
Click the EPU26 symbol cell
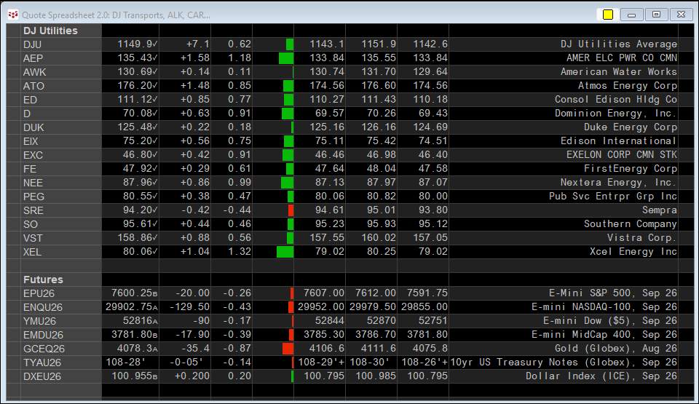(x=61, y=293)
